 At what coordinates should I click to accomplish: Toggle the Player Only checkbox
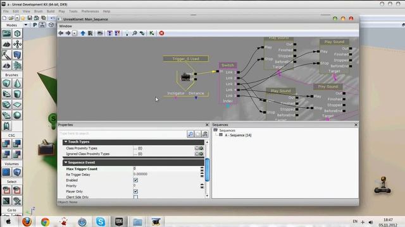(135, 192)
